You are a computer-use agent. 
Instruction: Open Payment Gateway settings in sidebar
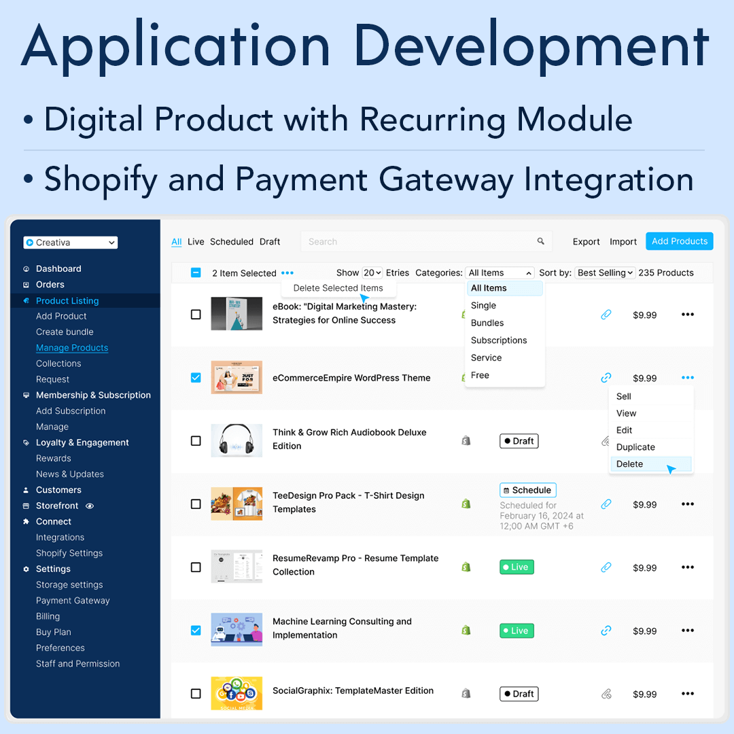tap(73, 601)
